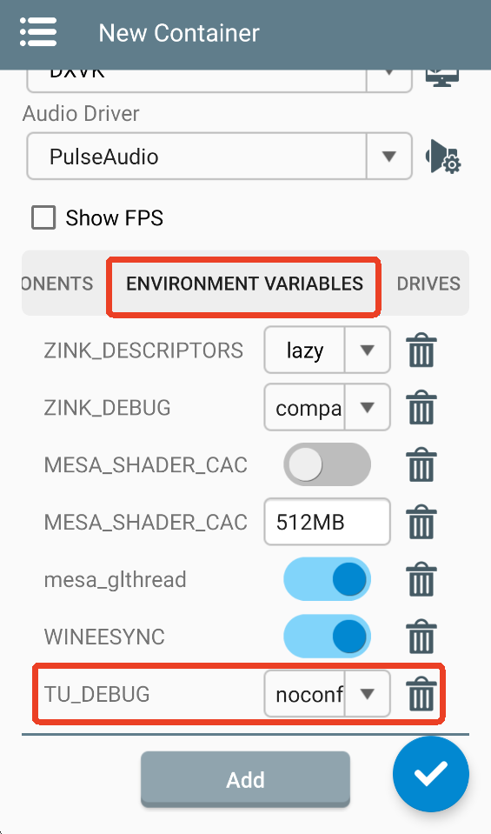Remove the WINEESYNC variable with trash icon
This screenshot has width=491, height=834.
click(421, 636)
